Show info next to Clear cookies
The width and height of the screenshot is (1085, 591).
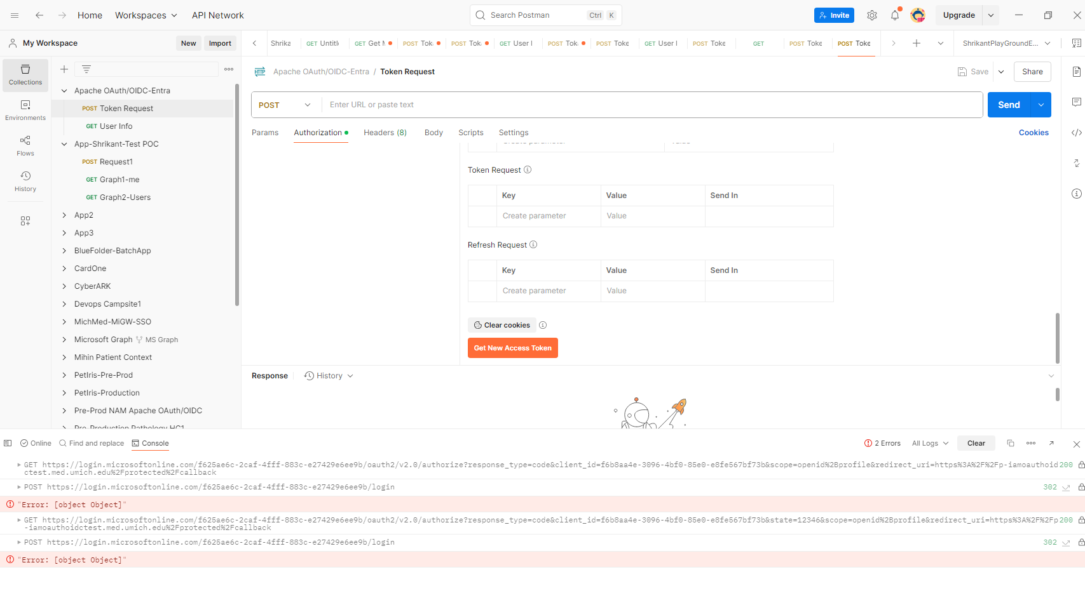click(x=543, y=325)
